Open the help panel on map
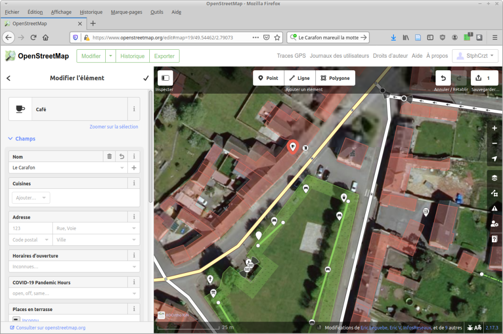503x334 pixels. pos(494,239)
